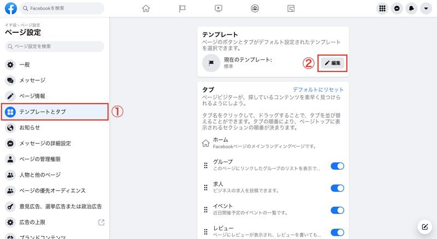437x239 pixels.
Task: Toggle the イベント tab switch
Action: click(337, 210)
